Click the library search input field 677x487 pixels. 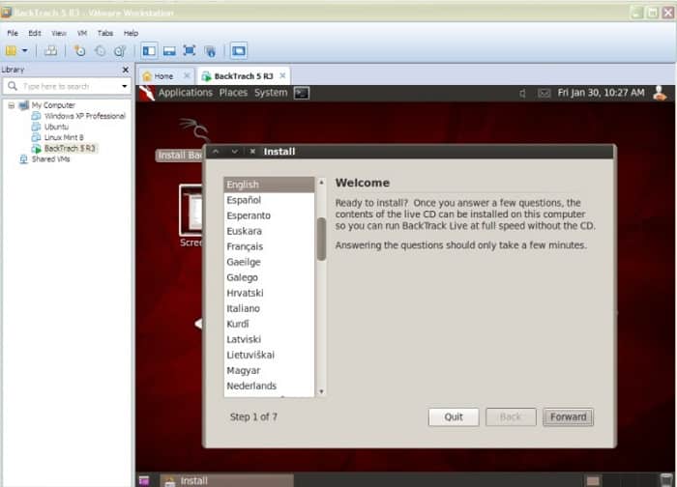(x=67, y=86)
